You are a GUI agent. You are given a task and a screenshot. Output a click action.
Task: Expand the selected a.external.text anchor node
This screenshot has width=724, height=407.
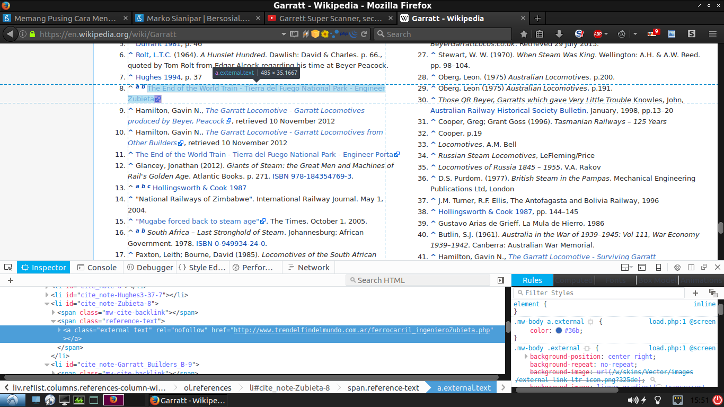pos(59,330)
